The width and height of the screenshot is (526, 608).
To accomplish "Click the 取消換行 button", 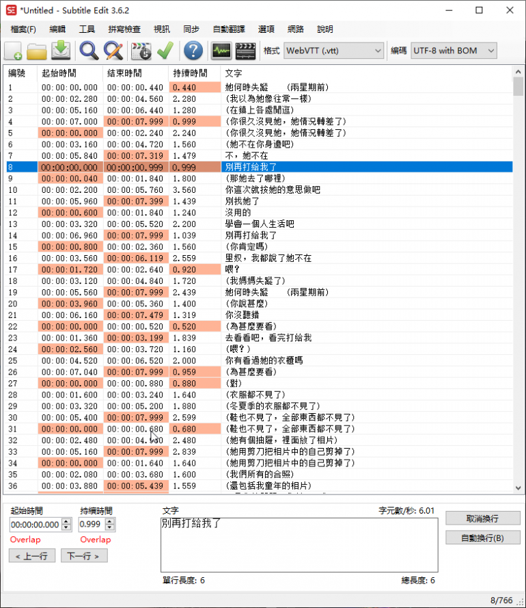I will pyautogui.click(x=482, y=518).
